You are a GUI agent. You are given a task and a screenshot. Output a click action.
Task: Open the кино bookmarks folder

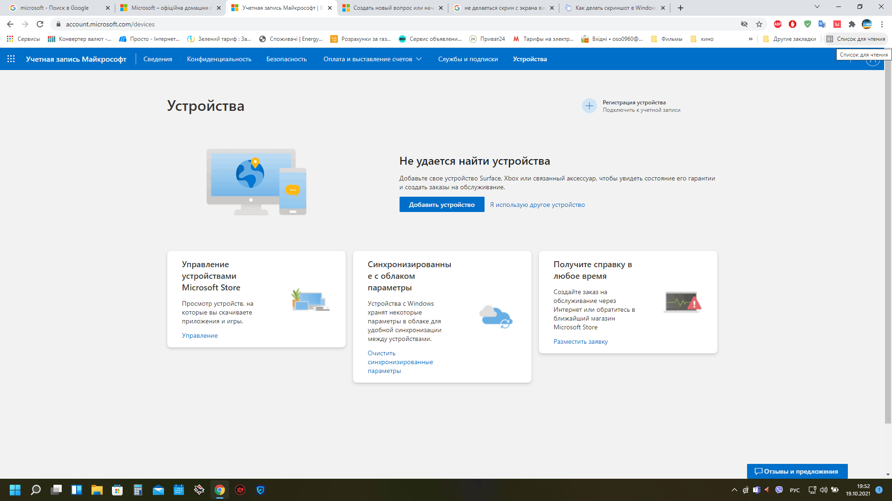[702, 39]
